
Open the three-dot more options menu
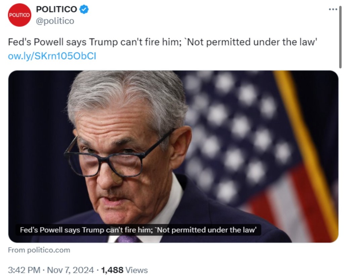[333, 9]
